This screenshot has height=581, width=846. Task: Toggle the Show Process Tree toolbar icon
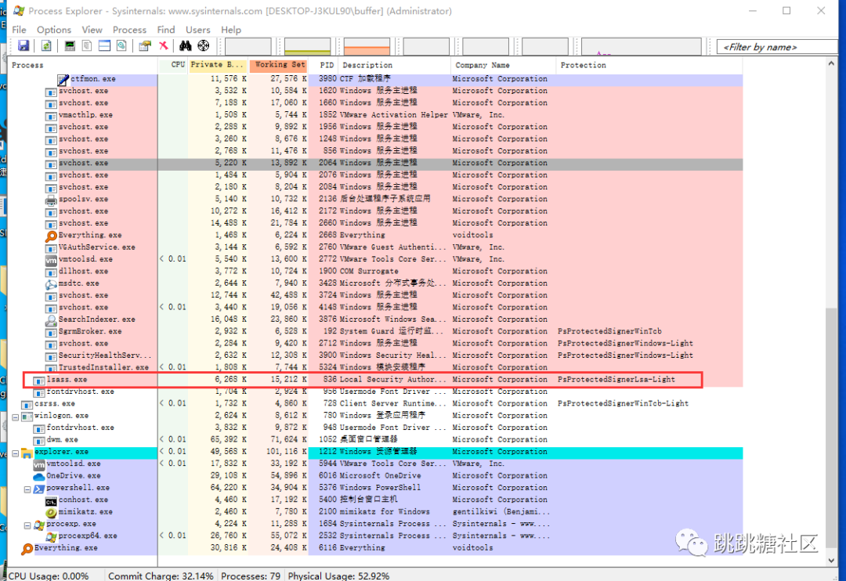pyautogui.click(x=87, y=46)
